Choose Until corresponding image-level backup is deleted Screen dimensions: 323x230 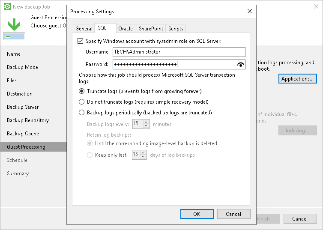(x=90, y=143)
